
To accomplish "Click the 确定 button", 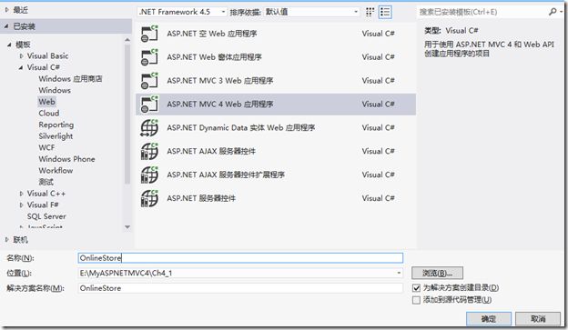I will [489, 319].
